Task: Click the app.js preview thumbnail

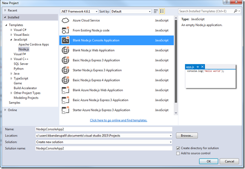Action: [x=210, y=76]
